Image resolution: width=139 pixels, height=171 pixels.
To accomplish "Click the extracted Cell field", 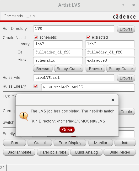I will point(110,52).
